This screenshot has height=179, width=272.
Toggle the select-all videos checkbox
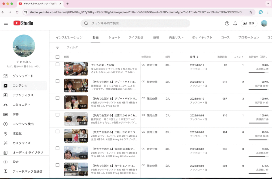(x=58, y=57)
